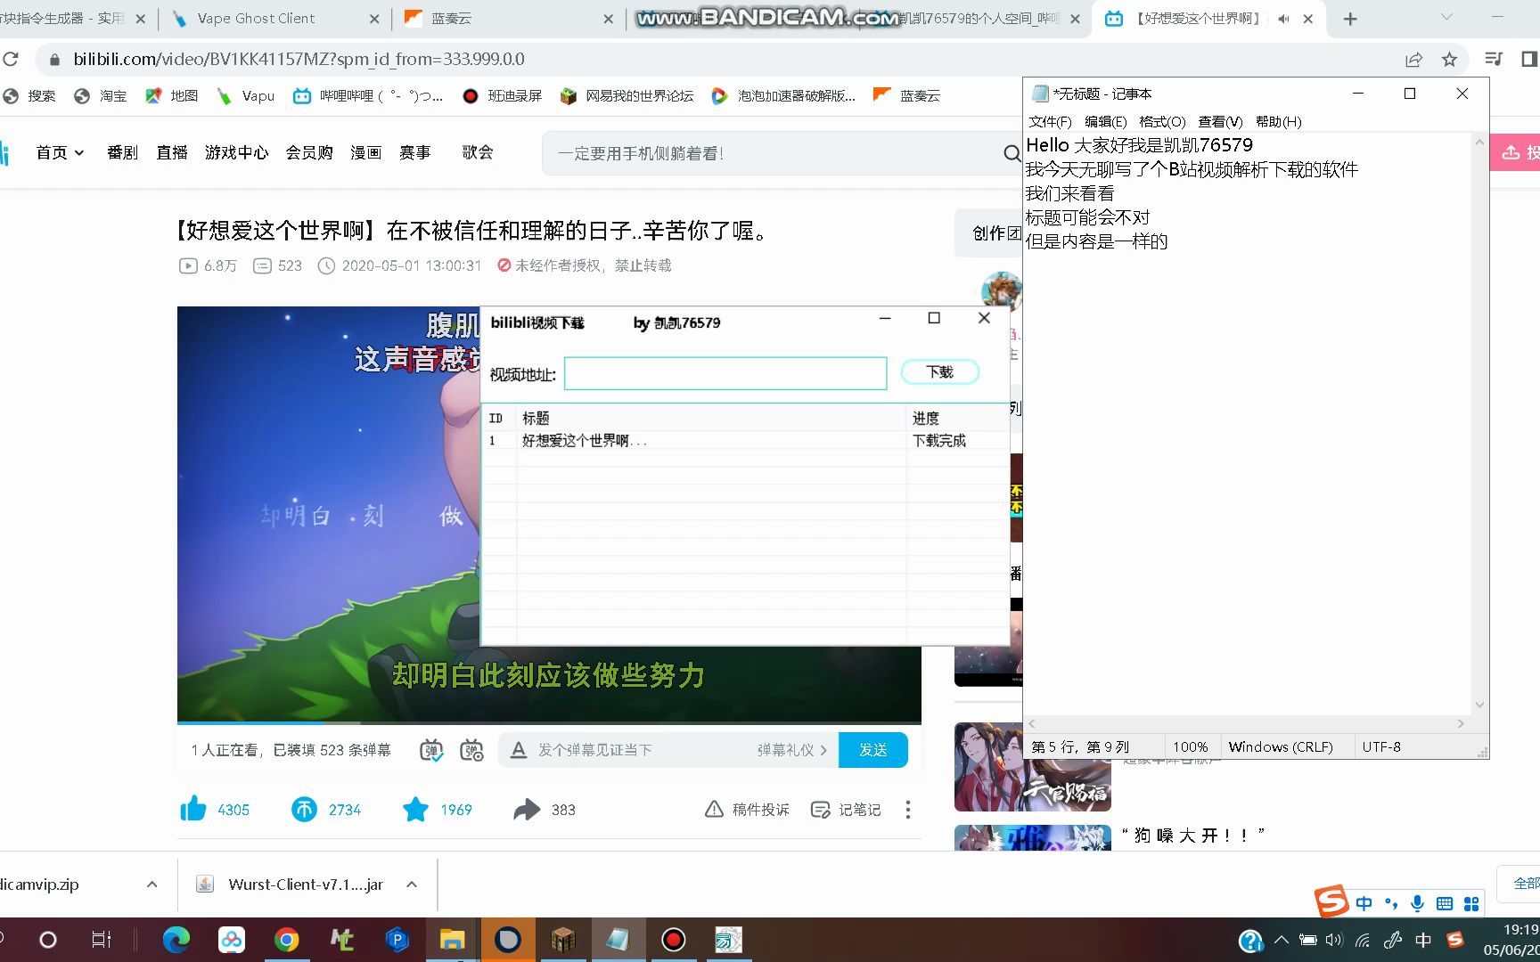
Task: Open 直播 in bilibili navigation
Action: tap(172, 153)
